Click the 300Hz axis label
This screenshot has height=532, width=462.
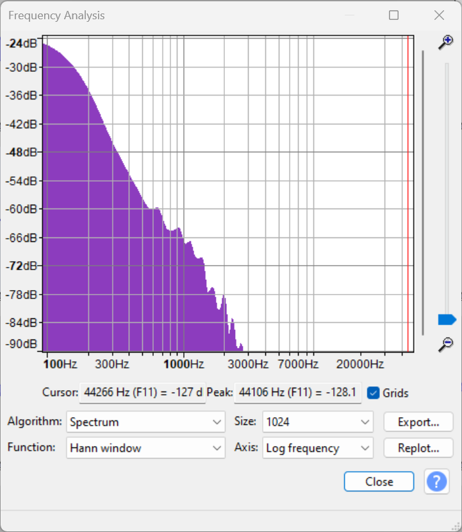tap(112, 364)
